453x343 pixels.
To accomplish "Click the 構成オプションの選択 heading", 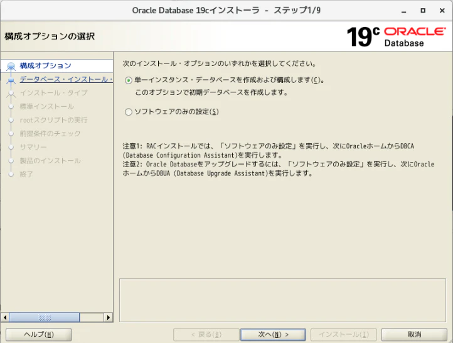I will 50,36.
